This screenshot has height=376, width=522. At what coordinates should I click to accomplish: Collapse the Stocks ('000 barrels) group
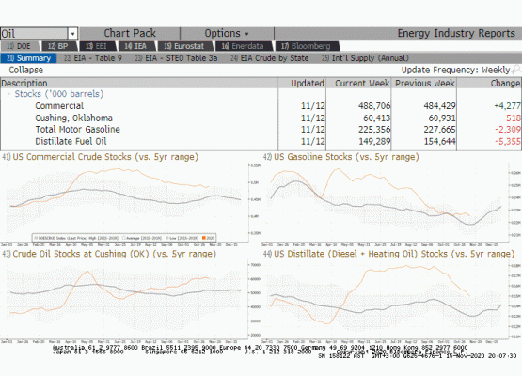tap(9, 94)
